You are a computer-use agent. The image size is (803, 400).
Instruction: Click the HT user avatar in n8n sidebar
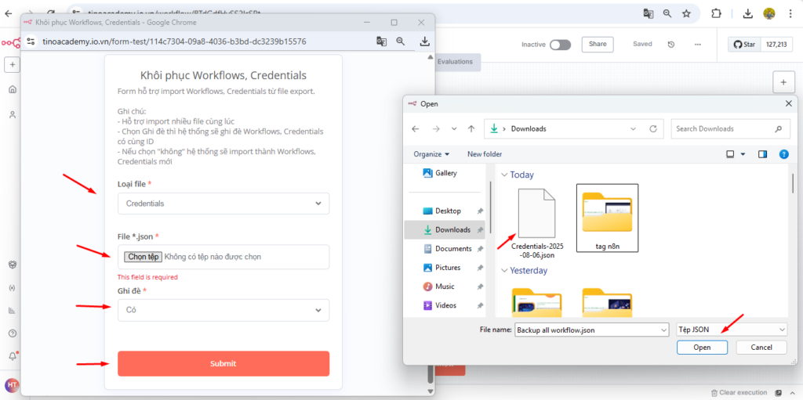pos(11,384)
